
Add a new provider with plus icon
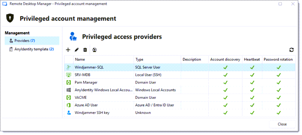(x=68, y=50)
